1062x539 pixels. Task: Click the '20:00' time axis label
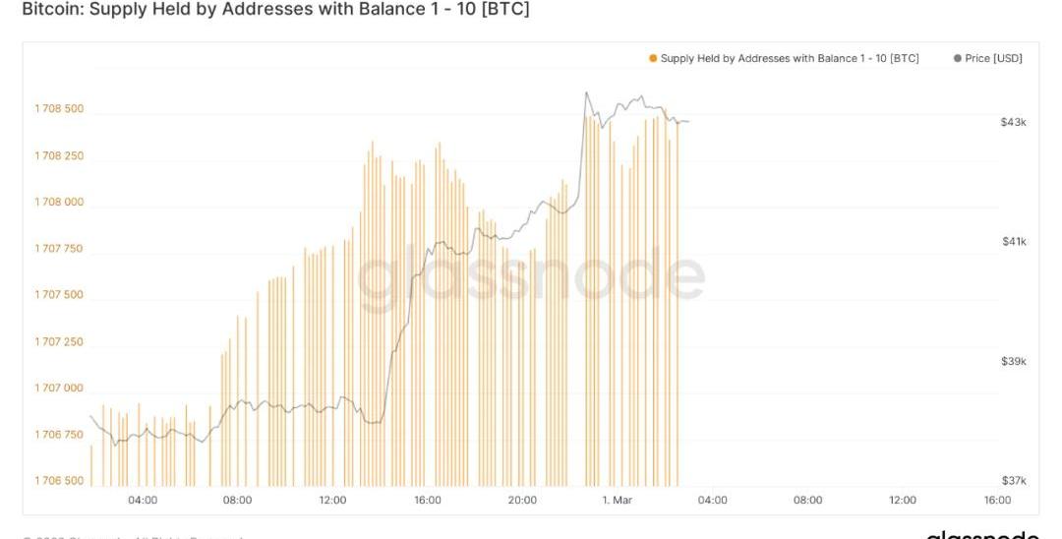point(522,501)
